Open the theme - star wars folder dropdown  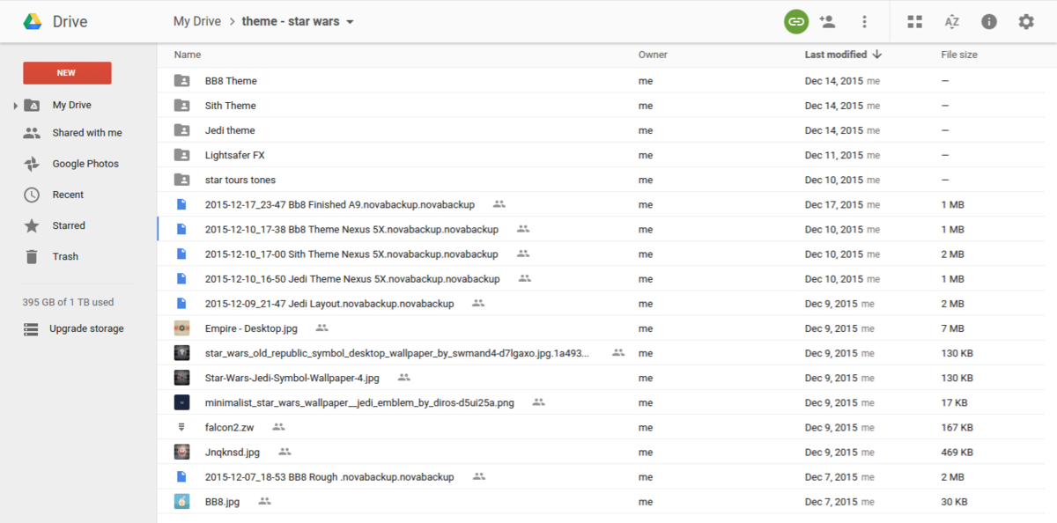pos(349,20)
